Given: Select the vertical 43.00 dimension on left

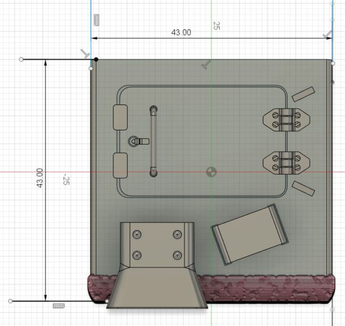Looking at the screenshot, I should coord(40,178).
